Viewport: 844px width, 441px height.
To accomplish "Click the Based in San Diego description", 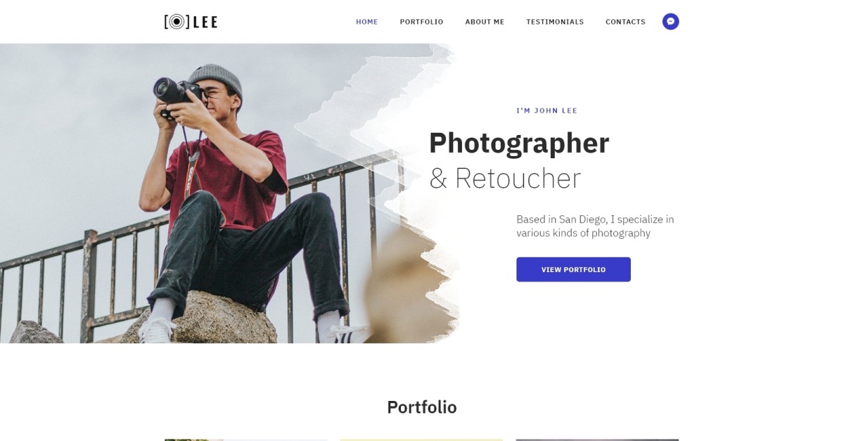I will click(x=595, y=226).
